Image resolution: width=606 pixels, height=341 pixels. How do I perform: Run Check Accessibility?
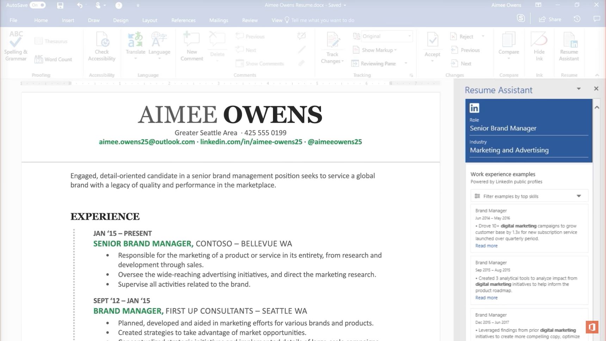(x=101, y=47)
